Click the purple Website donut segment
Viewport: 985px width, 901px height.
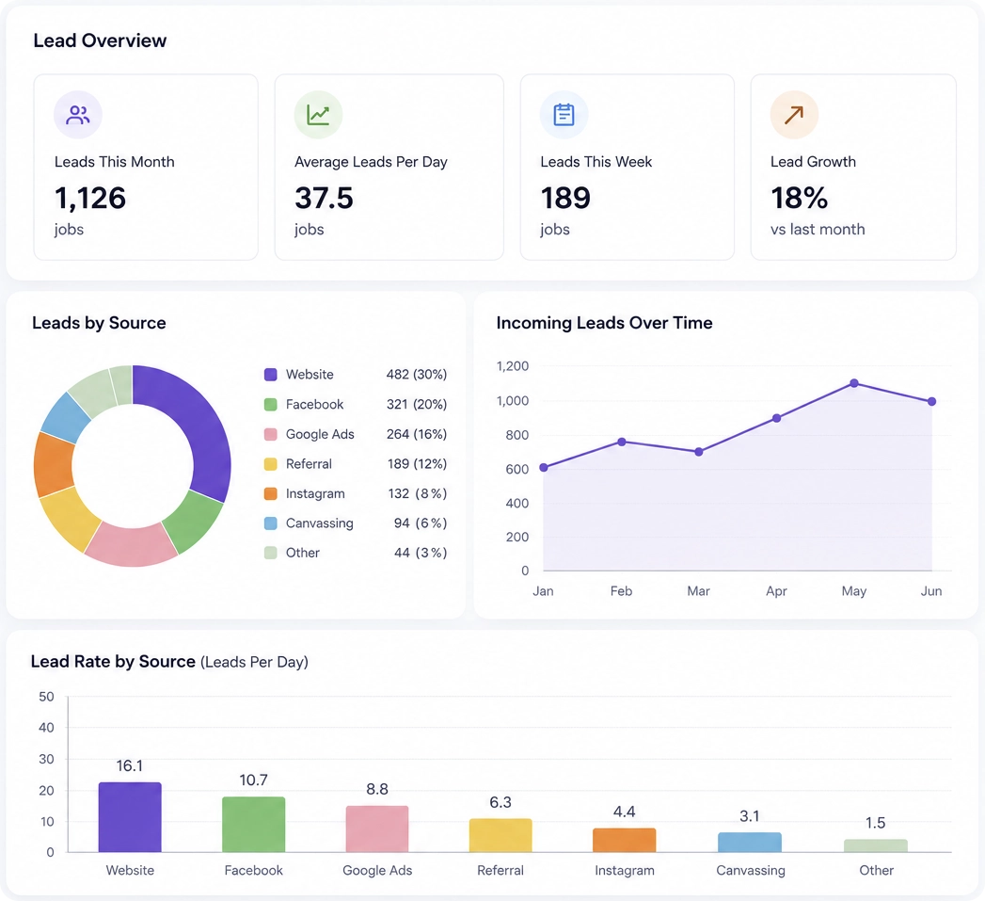204,427
